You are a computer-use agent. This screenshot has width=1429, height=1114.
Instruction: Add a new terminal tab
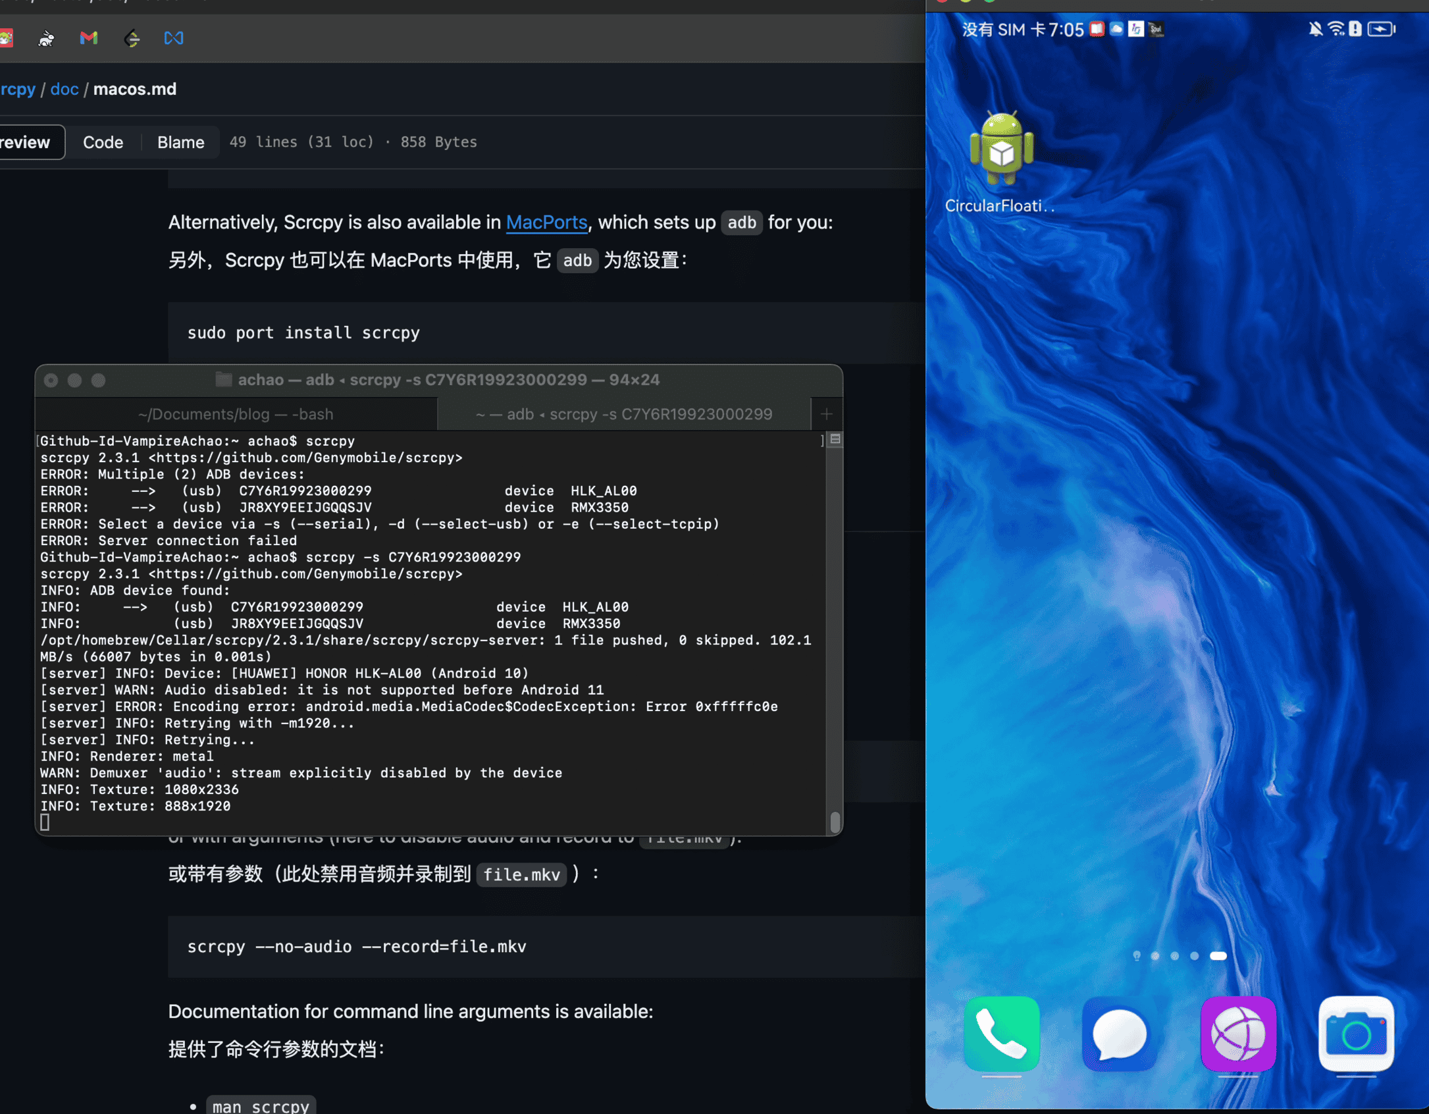(827, 414)
